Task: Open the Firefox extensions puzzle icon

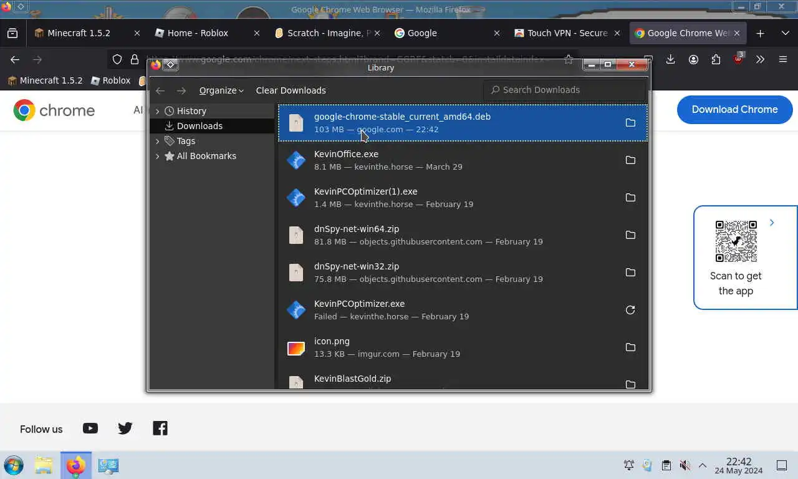Action: pyautogui.click(x=716, y=59)
